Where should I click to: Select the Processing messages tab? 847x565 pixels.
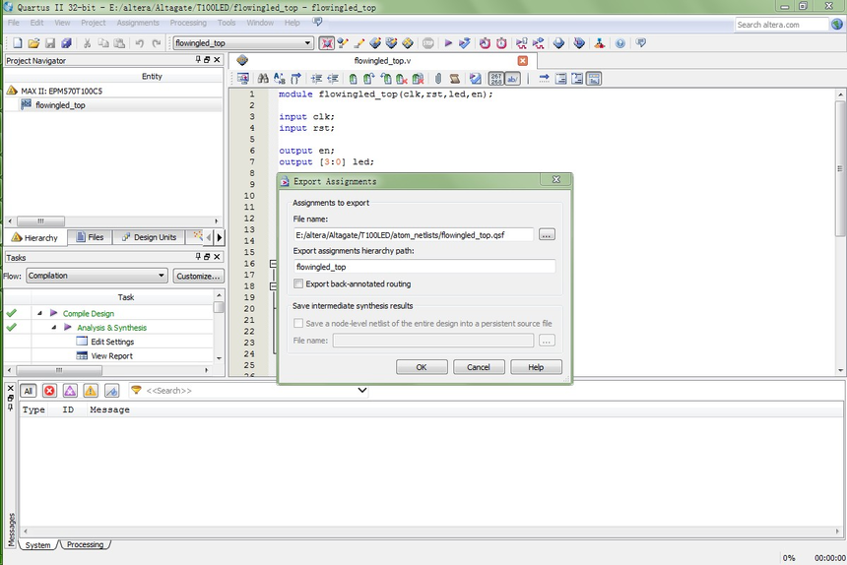(85, 545)
